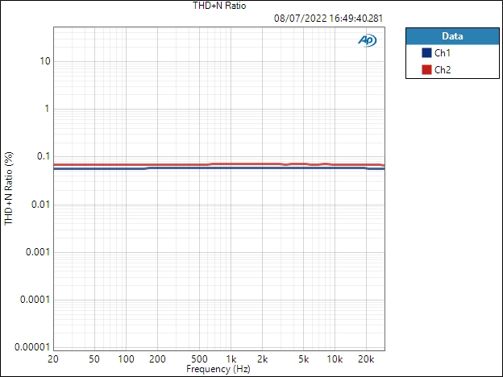Click the 10k frequency tick label

click(x=335, y=359)
